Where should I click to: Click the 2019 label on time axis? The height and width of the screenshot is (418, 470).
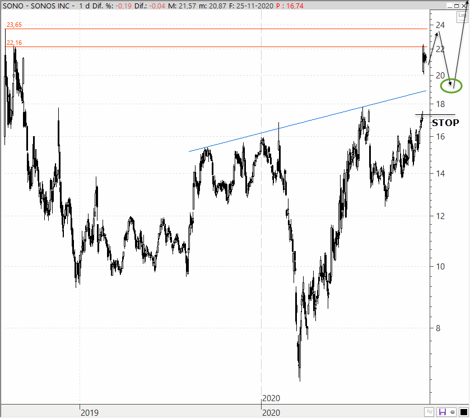(x=89, y=412)
